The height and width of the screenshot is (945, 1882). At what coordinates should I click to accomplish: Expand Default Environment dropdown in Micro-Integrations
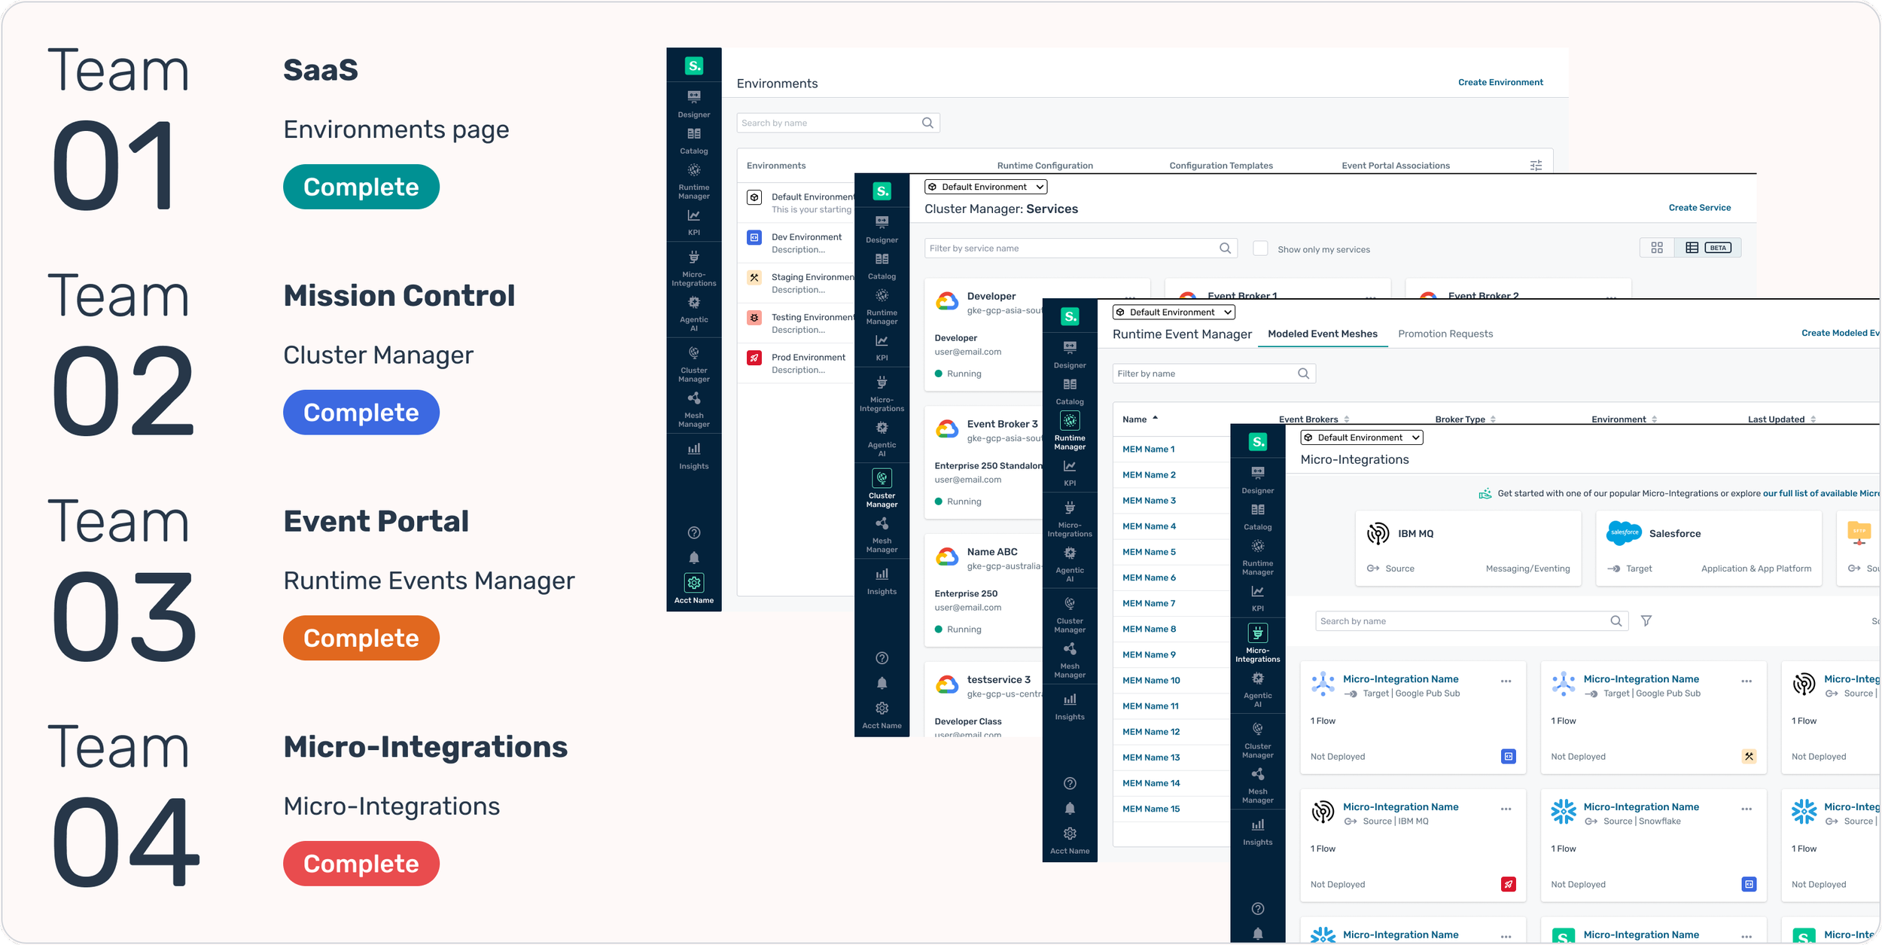tap(1361, 437)
